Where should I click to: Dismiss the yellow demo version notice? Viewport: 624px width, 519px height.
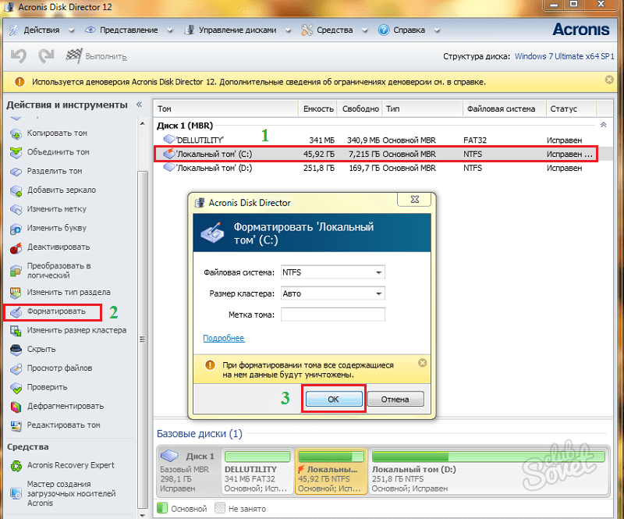(x=609, y=80)
